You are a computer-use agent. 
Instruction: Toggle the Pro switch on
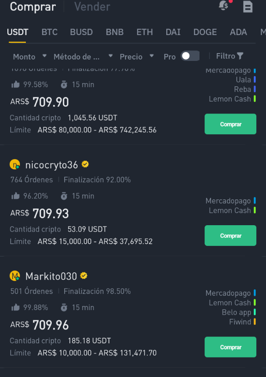[190, 56]
